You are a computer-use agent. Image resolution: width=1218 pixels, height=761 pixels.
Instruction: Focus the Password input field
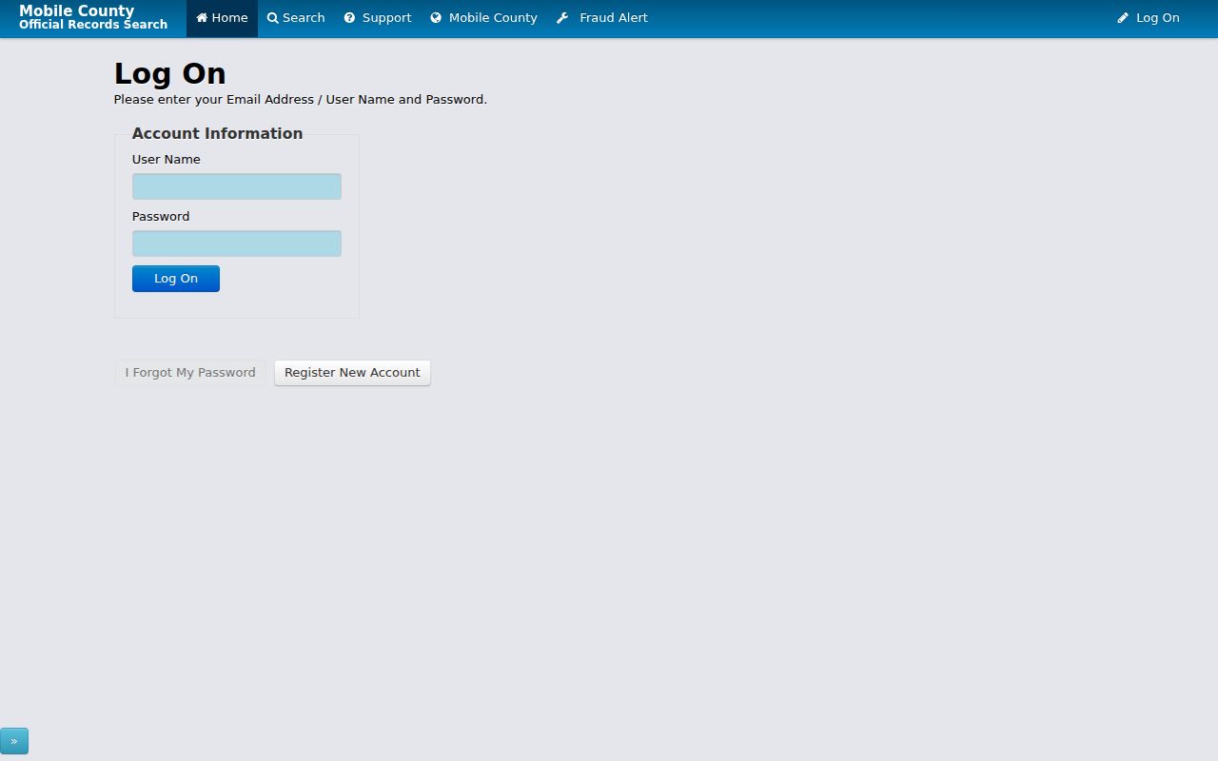point(236,244)
